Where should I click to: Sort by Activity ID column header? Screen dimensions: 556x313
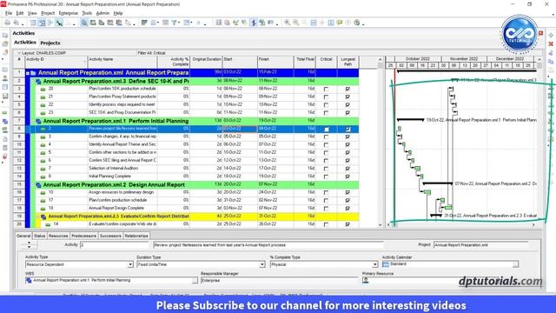[56, 62]
